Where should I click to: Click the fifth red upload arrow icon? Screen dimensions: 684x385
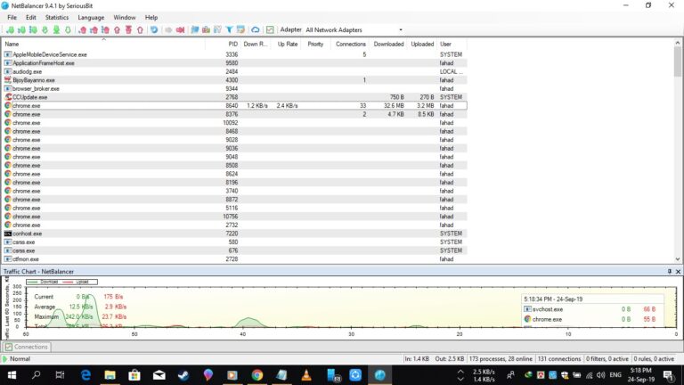coord(128,29)
